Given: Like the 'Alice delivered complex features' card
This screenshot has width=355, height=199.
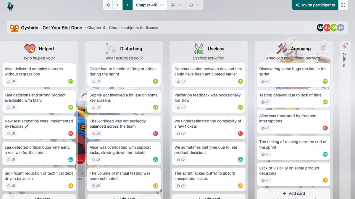Looking at the screenshot, I should [x=11, y=81].
